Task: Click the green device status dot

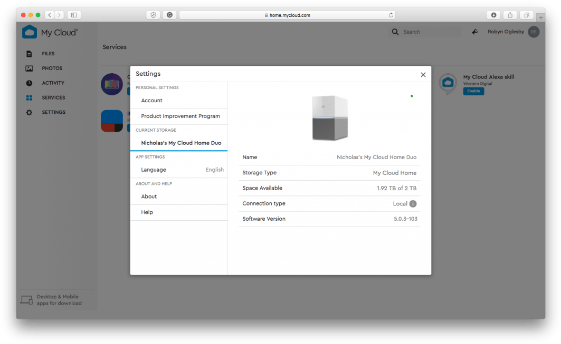Action: [412, 96]
